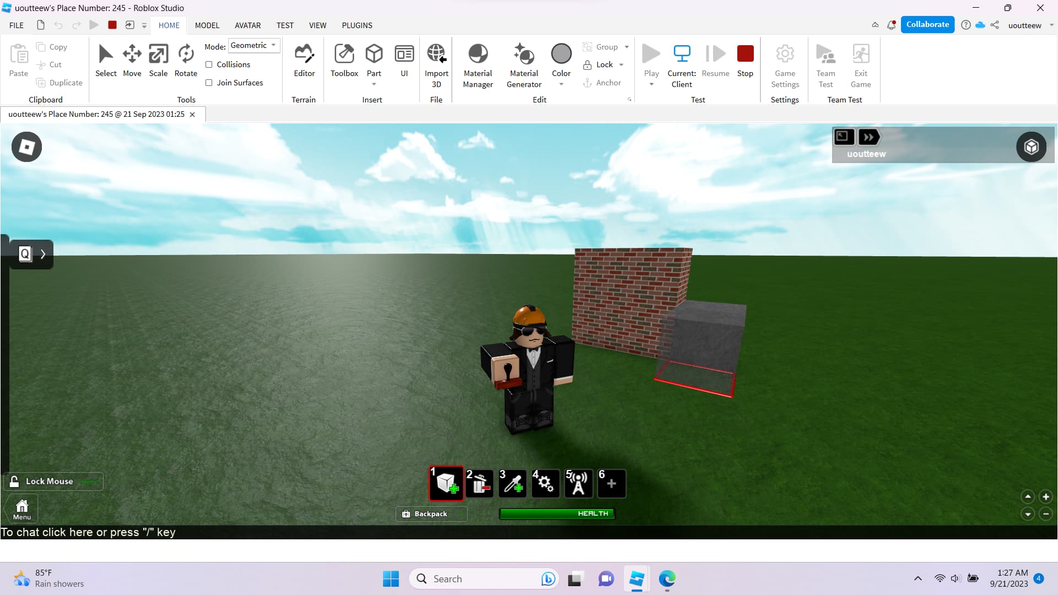Screen dimensions: 1058x595
Task: Select hotbar slot 4 gear configure tool
Action: [x=546, y=484]
